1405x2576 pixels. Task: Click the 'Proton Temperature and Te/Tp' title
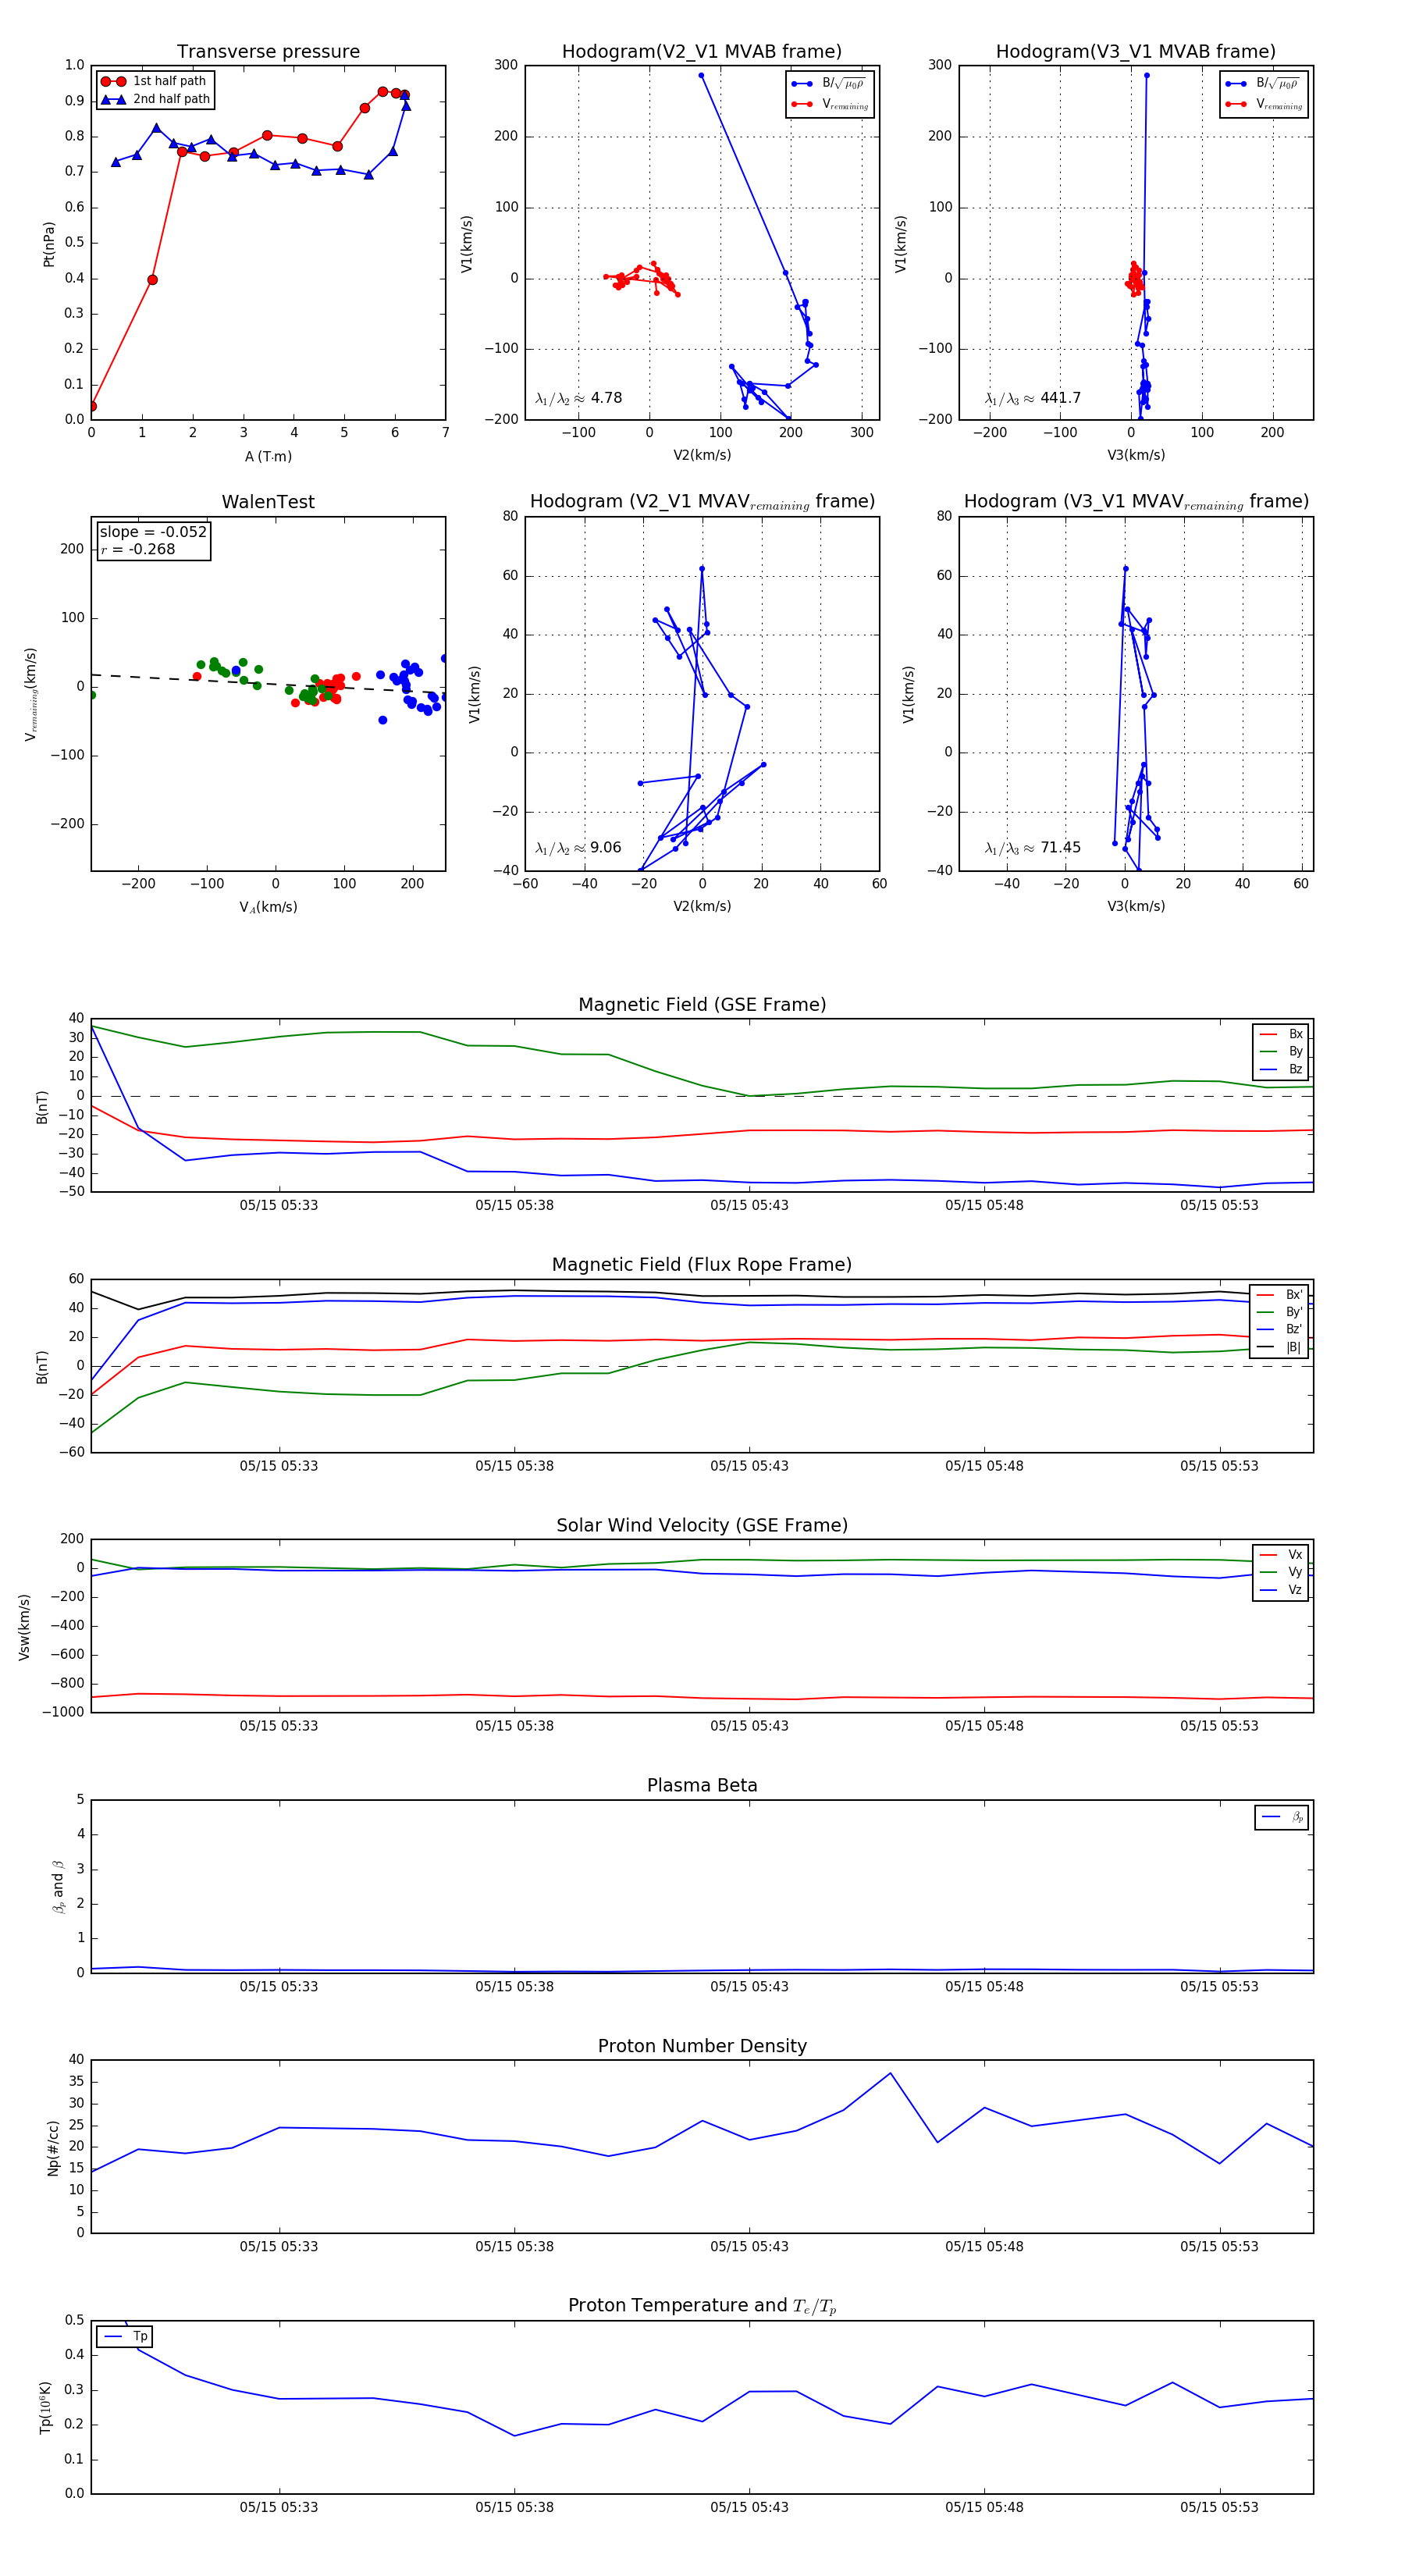click(702, 2306)
